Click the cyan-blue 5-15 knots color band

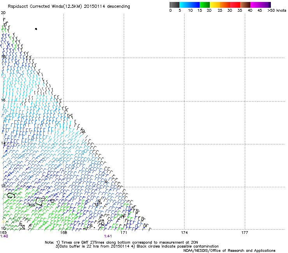click(x=190, y=5)
